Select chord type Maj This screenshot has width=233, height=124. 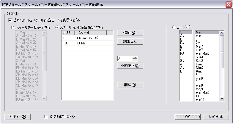pos(207,32)
